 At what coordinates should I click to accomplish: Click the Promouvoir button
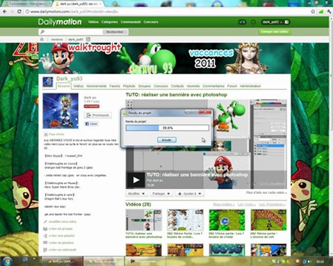pyautogui.click(x=98, y=115)
